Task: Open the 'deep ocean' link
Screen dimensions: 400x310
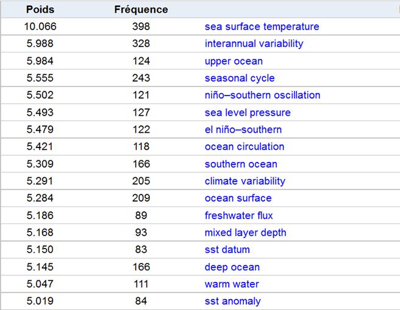Action: point(232,267)
